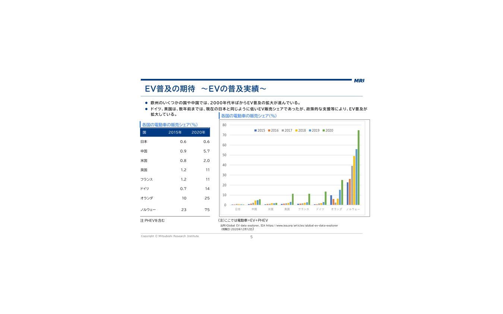Click the '2020年' column header

[198, 132]
